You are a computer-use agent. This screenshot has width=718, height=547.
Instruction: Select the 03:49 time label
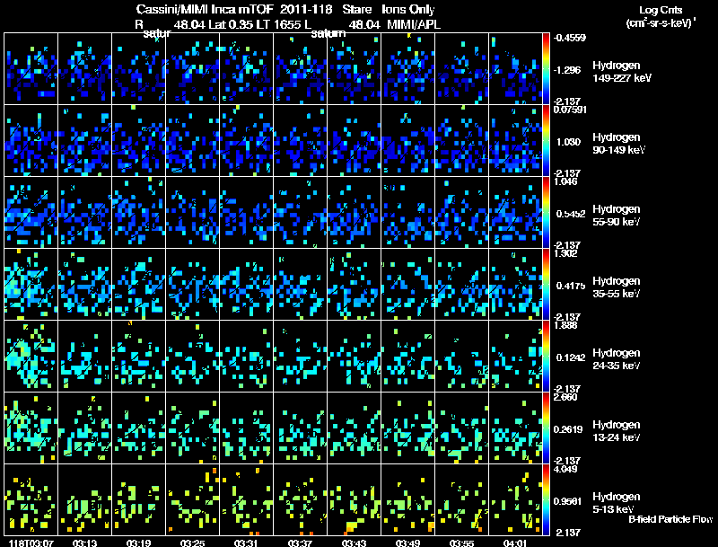(407, 543)
